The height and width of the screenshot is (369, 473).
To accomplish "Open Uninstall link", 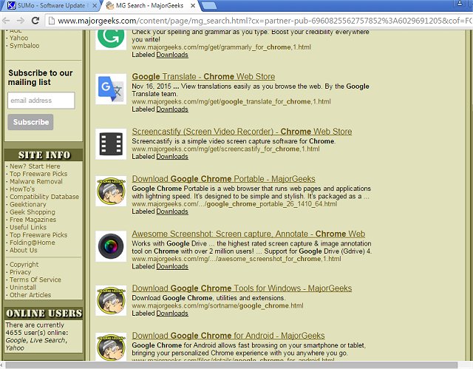I will [23, 287].
